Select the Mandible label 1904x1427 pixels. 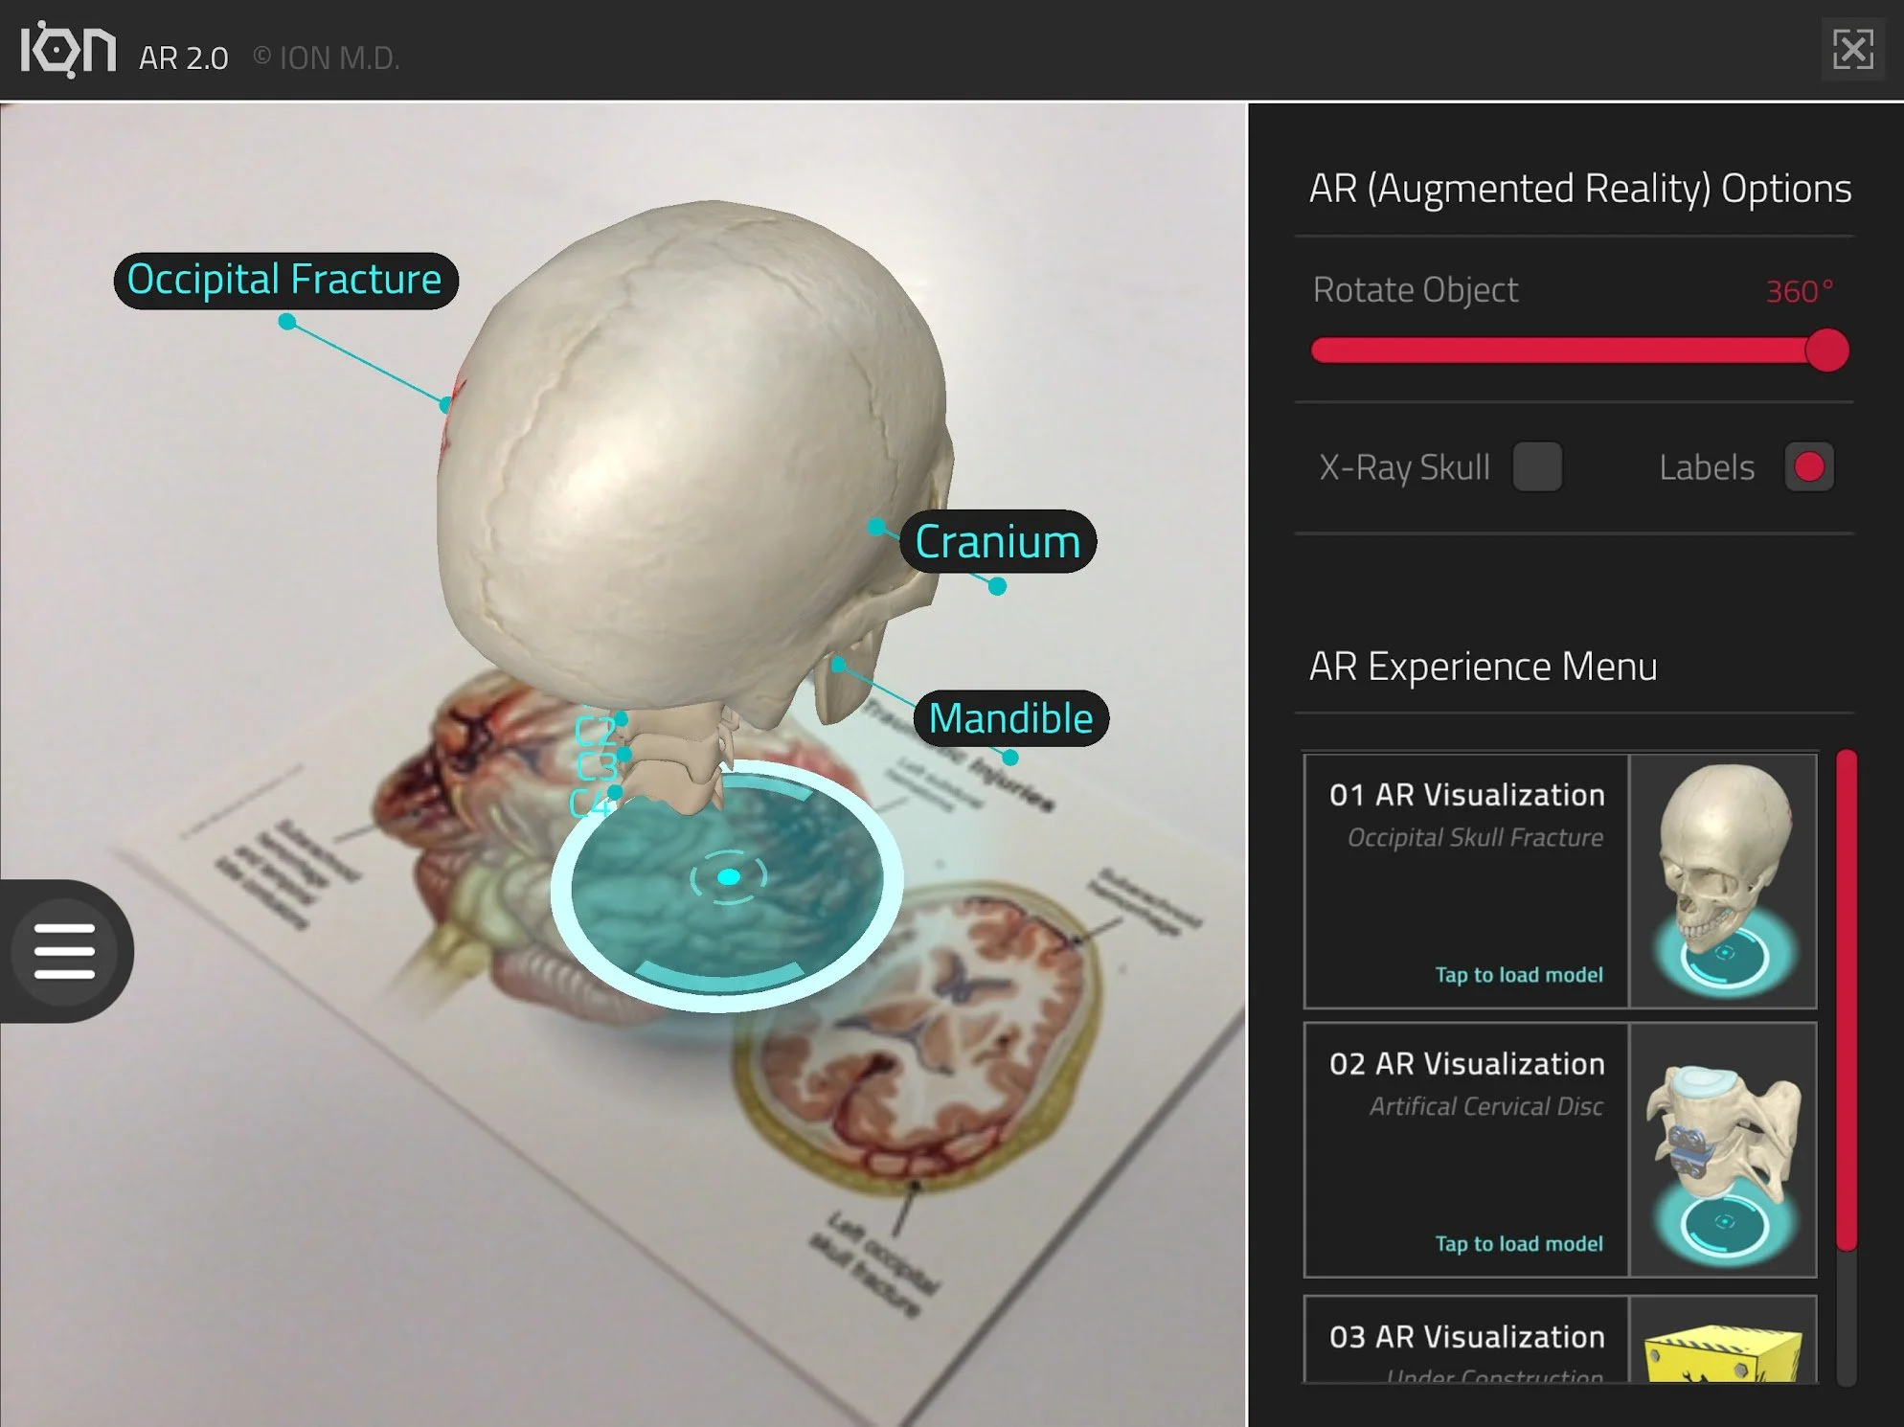(x=1011, y=718)
